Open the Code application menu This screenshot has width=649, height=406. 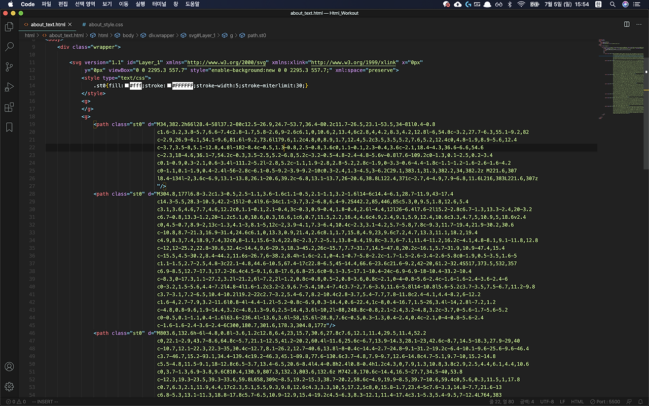pyautogui.click(x=28, y=4)
